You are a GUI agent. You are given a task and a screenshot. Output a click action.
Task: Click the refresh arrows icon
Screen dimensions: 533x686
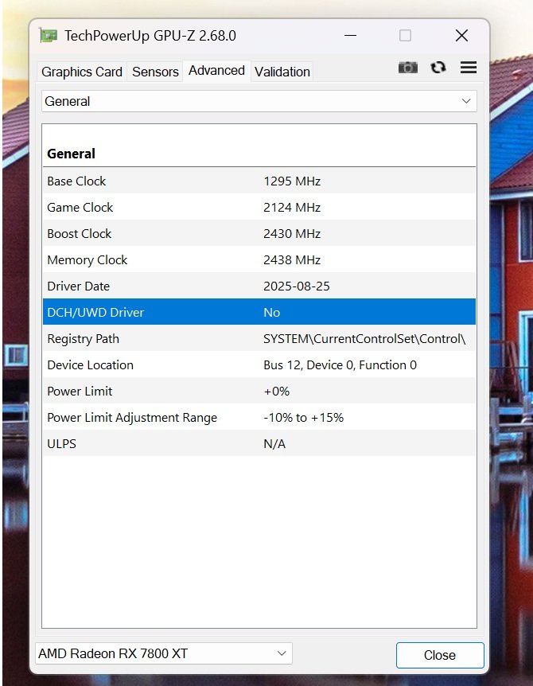(x=438, y=68)
